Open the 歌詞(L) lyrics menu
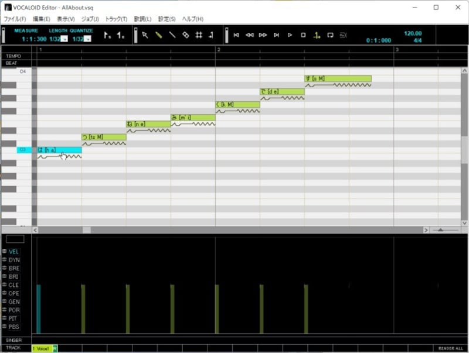 142,19
